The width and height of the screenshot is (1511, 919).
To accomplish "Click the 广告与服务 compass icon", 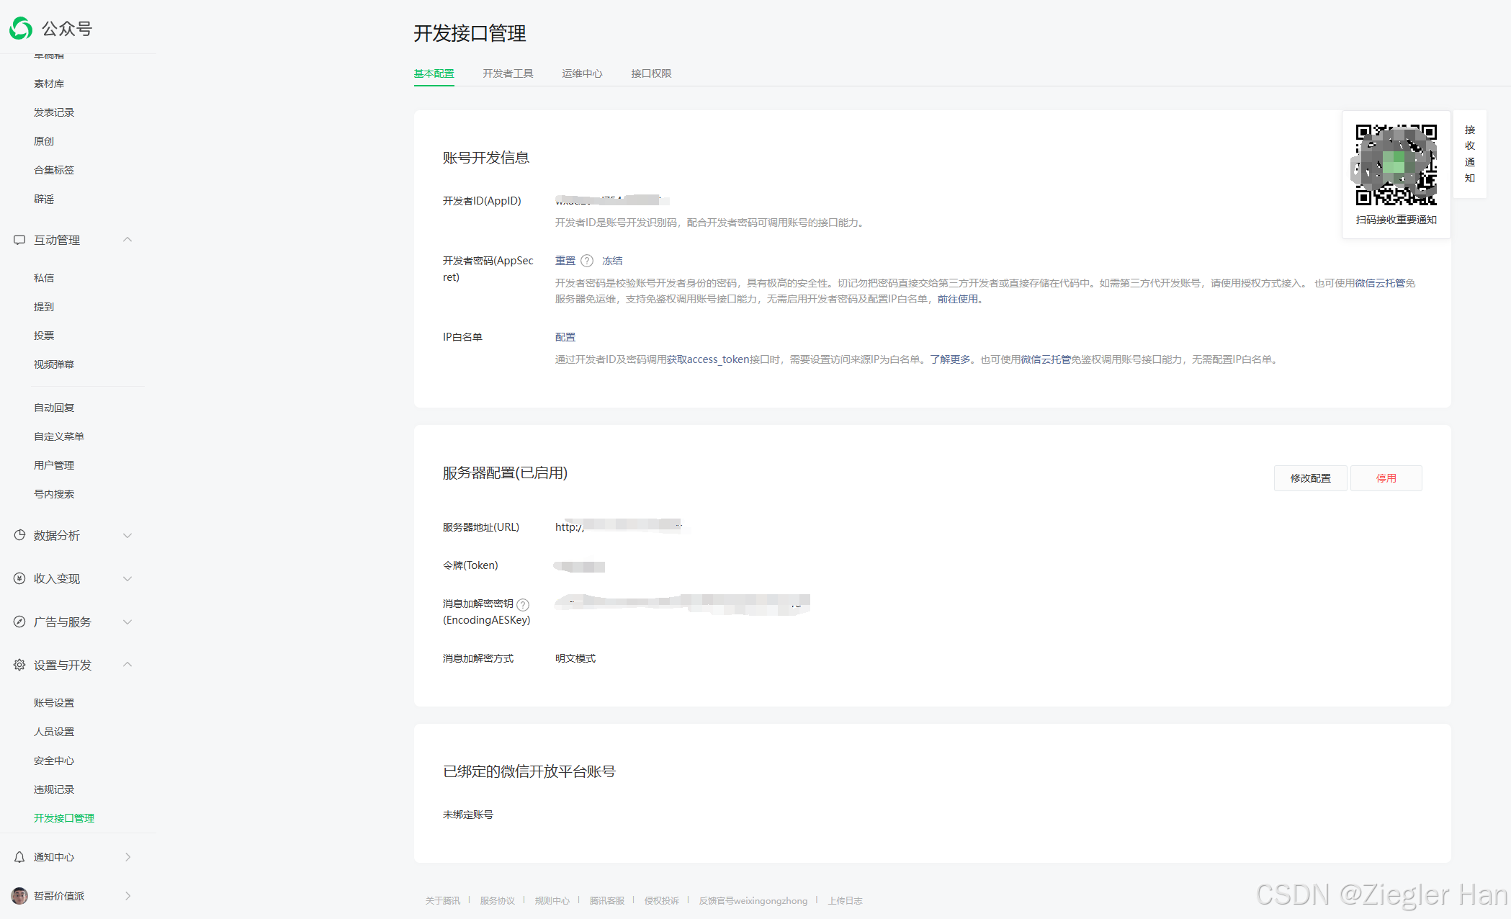I will point(19,622).
